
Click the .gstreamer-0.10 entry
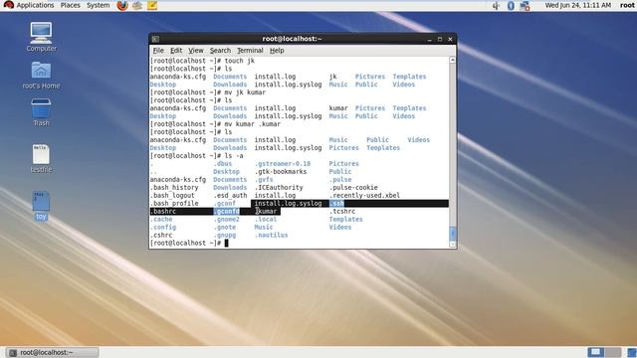(x=283, y=163)
